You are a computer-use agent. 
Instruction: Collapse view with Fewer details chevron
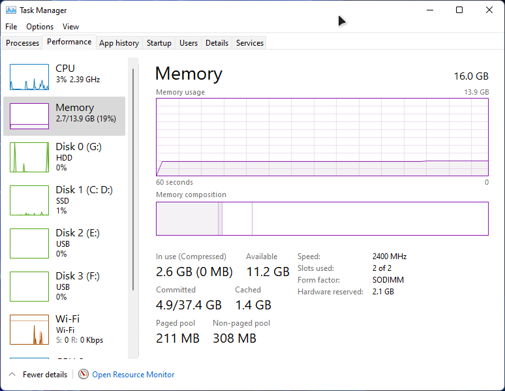[12, 374]
